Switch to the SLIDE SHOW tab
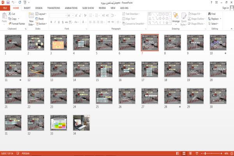This screenshot has width=234, height=156. 88,8
